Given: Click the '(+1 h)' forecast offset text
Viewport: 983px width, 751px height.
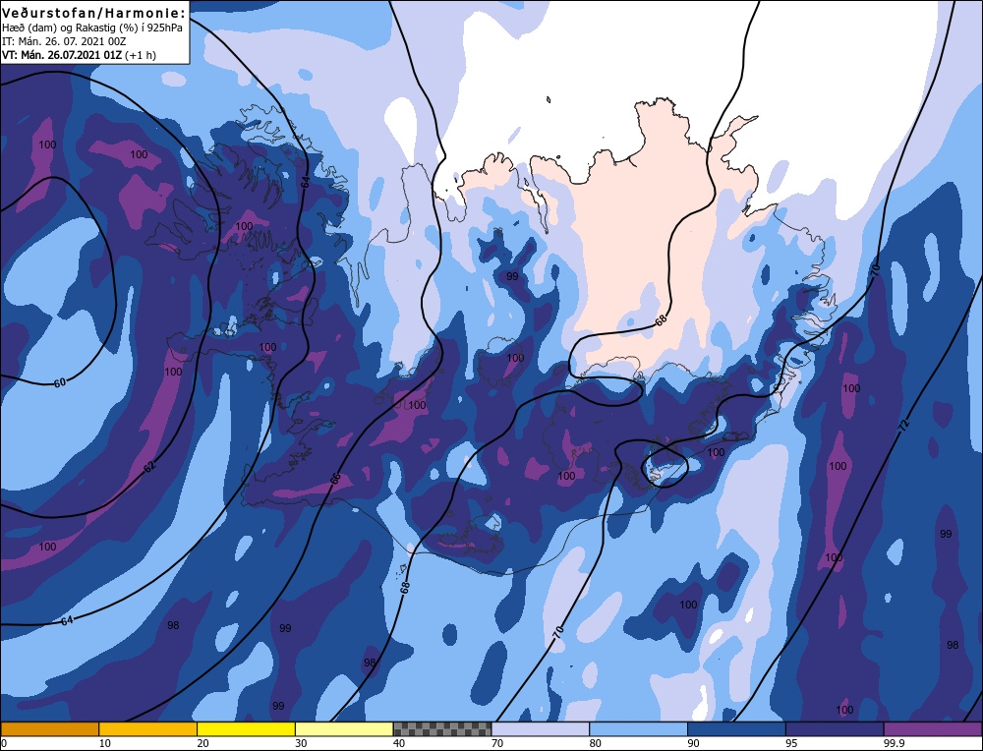Looking at the screenshot, I should [141, 55].
